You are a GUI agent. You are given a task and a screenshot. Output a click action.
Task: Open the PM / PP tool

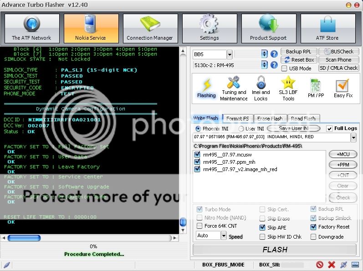[316, 89]
